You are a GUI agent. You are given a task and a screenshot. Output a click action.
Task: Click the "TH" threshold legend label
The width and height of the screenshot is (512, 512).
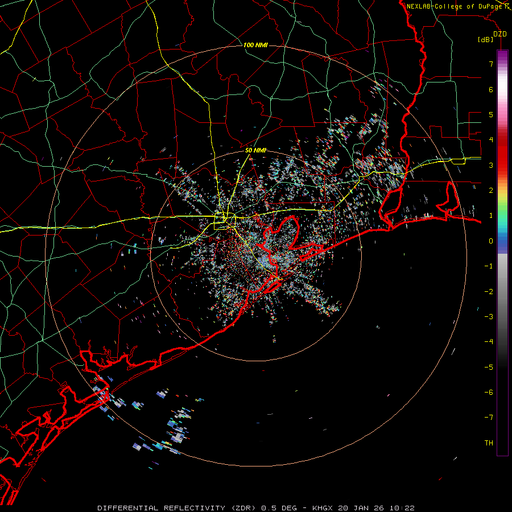pyautogui.click(x=489, y=443)
